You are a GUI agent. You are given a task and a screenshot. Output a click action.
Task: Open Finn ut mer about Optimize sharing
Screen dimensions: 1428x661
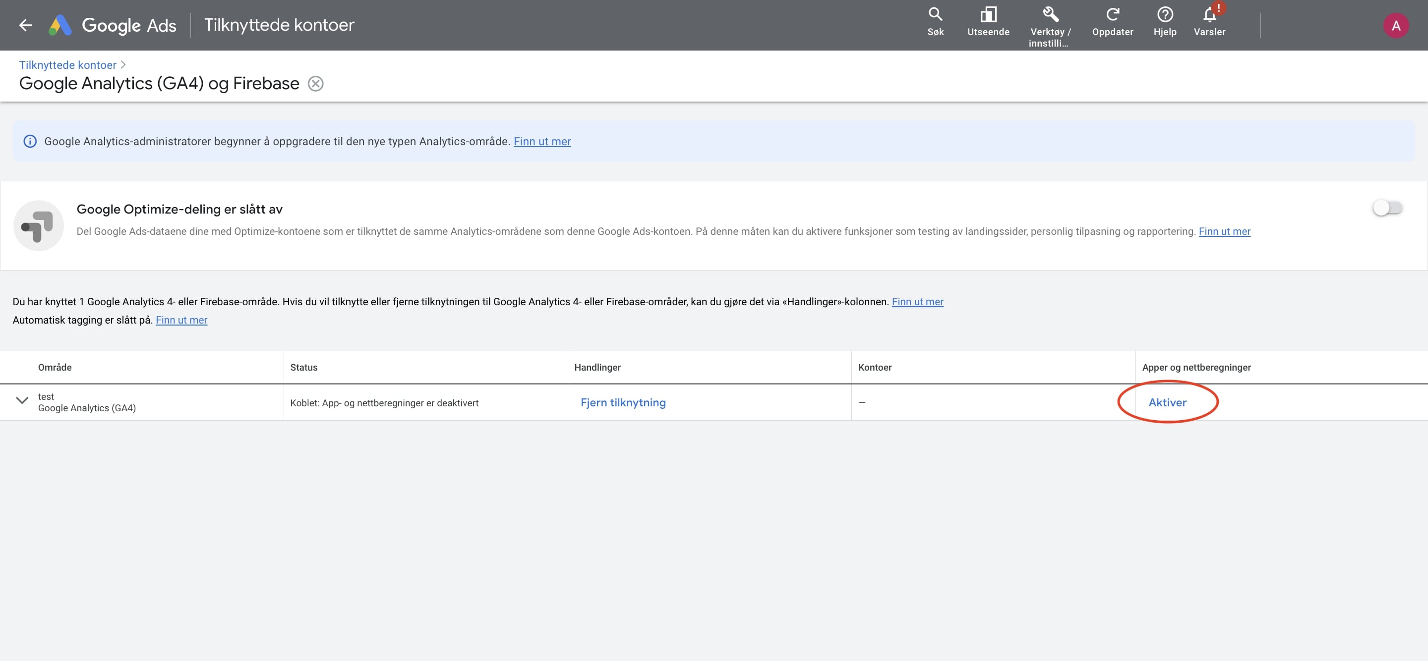tap(1224, 231)
